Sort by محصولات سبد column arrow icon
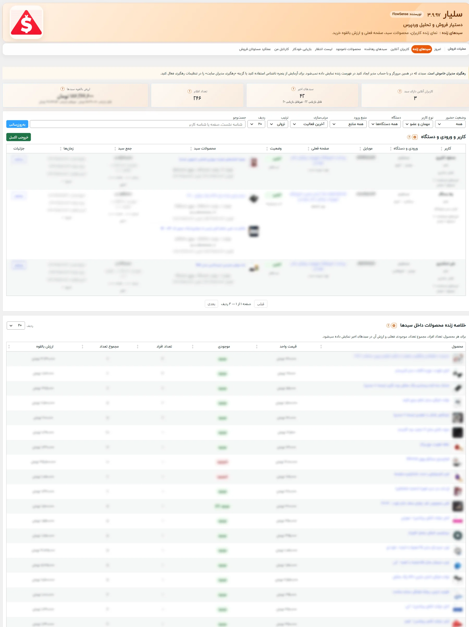This screenshot has width=469, height=627. [x=191, y=148]
